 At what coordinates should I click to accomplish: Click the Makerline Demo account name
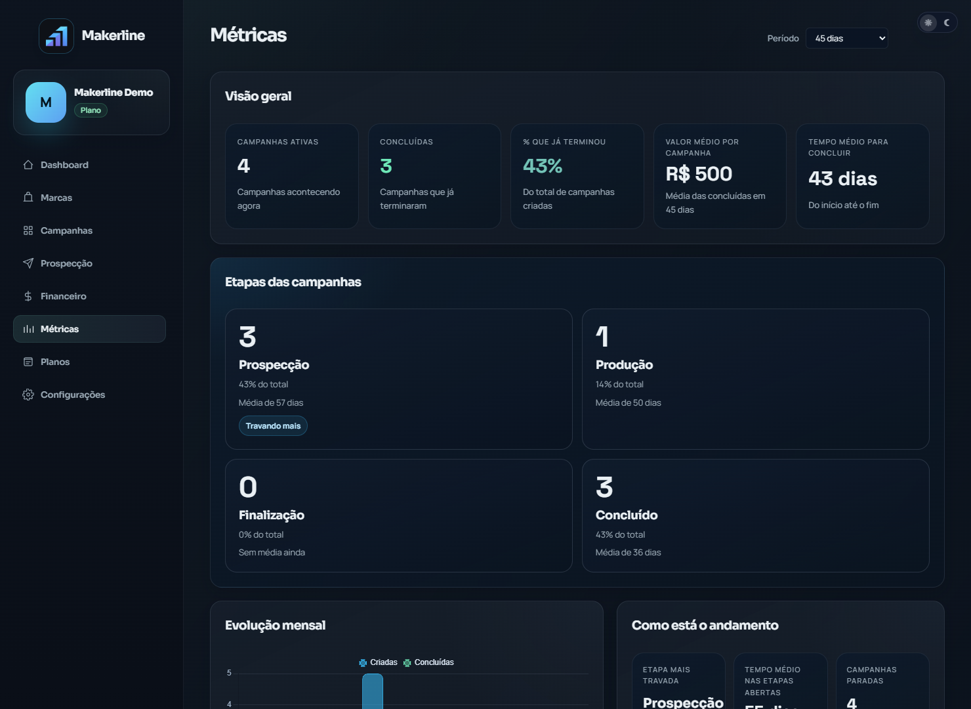[x=114, y=93]
